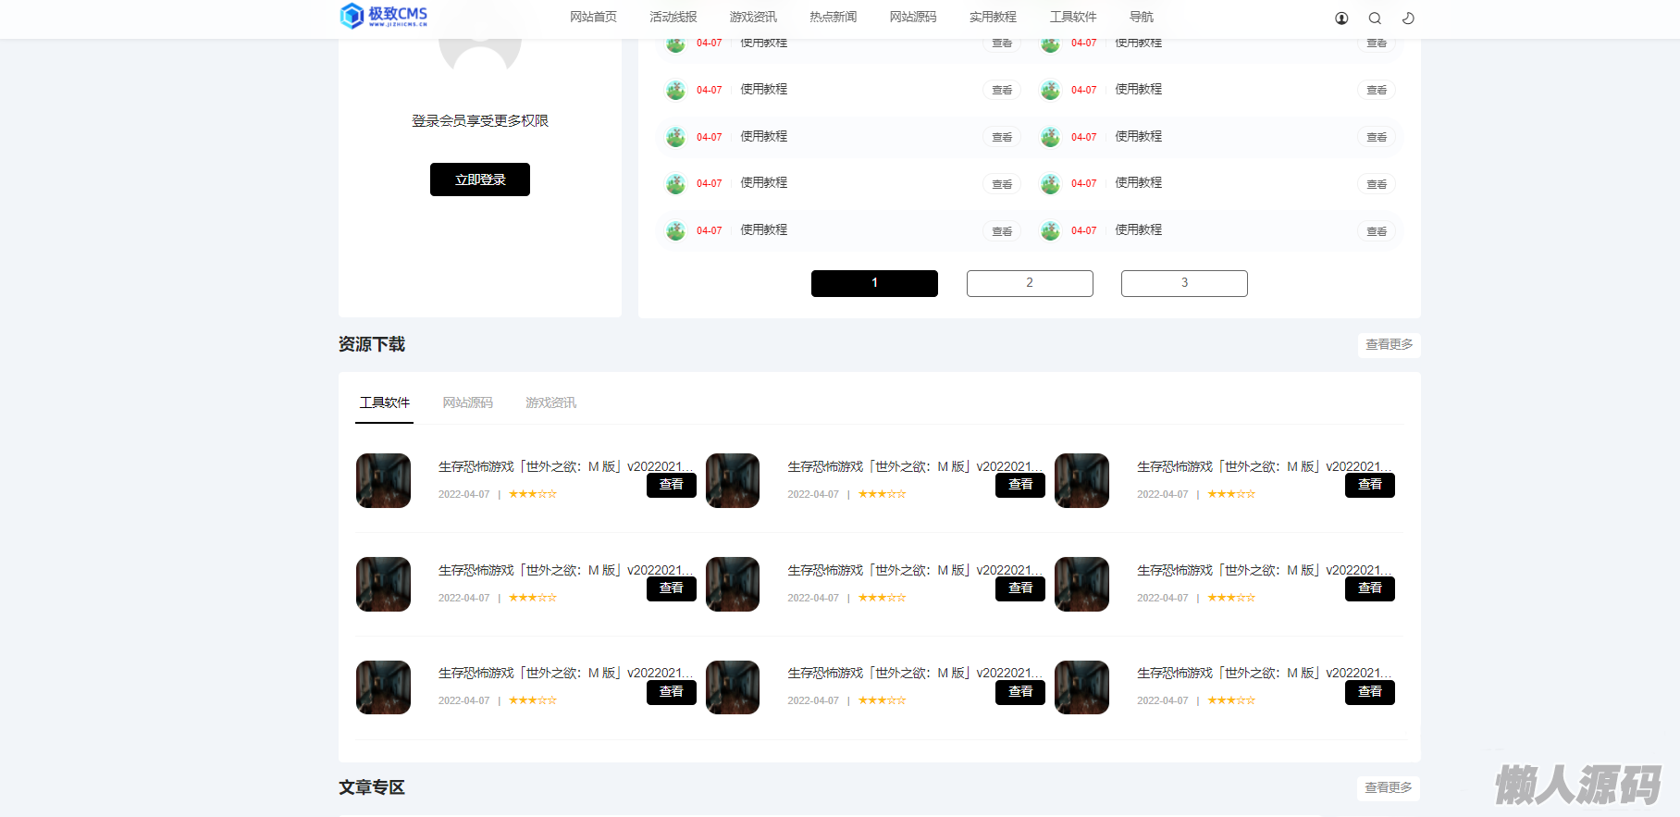Open 网站源码 in the top navigation bar
This screenshot has width=1680, height=817.
click(x=913, y=17)
